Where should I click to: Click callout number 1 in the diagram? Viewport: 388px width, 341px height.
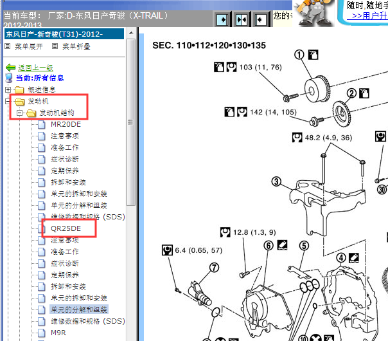click(x=299, y=55)
